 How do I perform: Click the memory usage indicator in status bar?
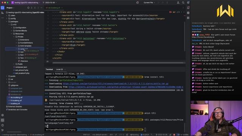pos(183,135)
